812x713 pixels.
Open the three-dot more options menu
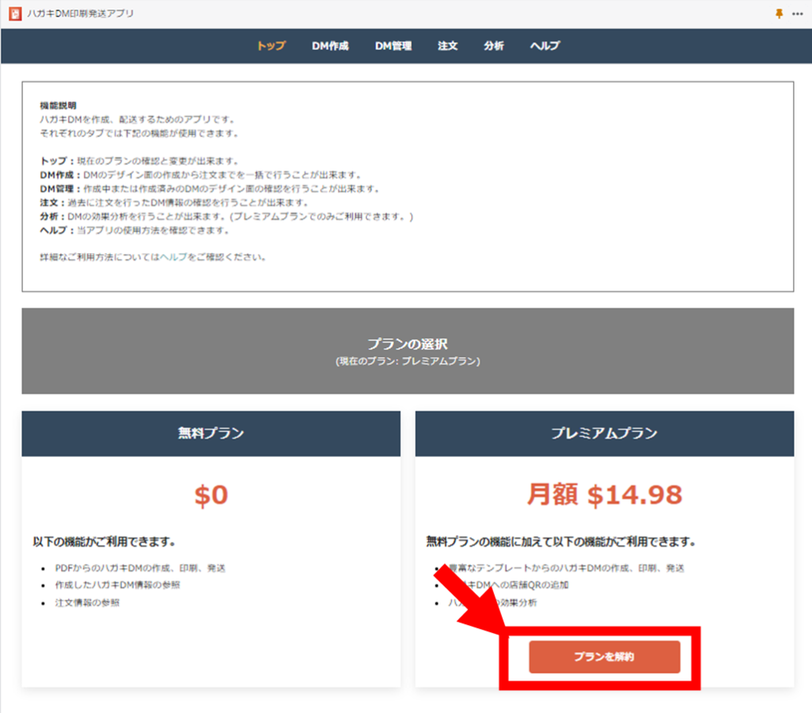pyautogui.click(x=797, y=14)
